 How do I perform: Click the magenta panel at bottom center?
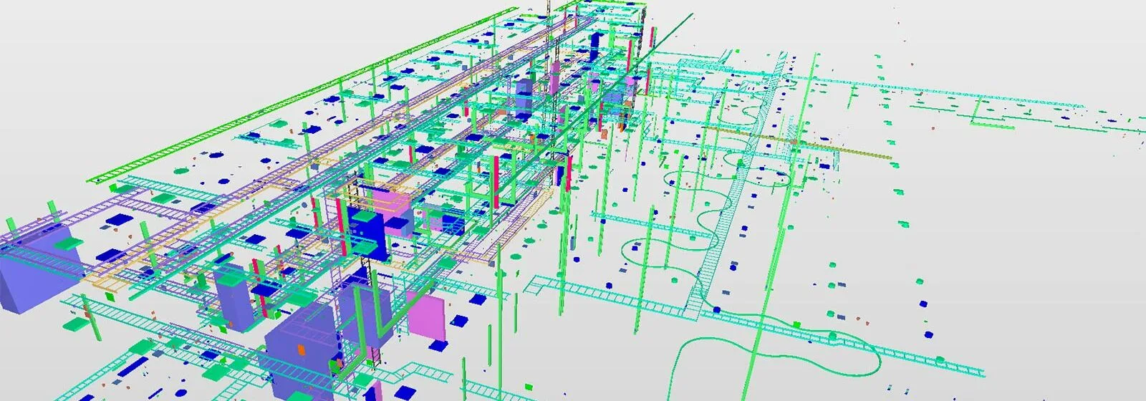(x=428, y=316)
